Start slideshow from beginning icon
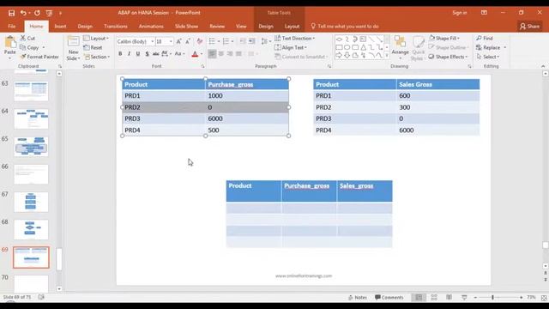 (49, 13)
